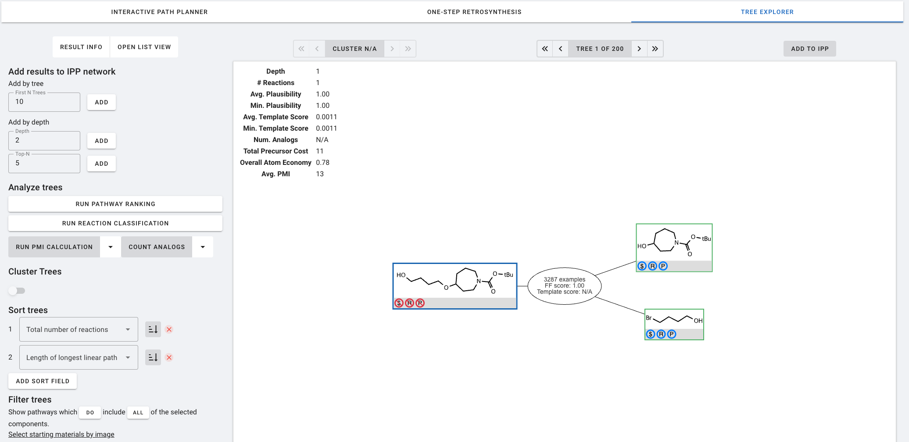Select the target molecule node in tree

point(455,286)
